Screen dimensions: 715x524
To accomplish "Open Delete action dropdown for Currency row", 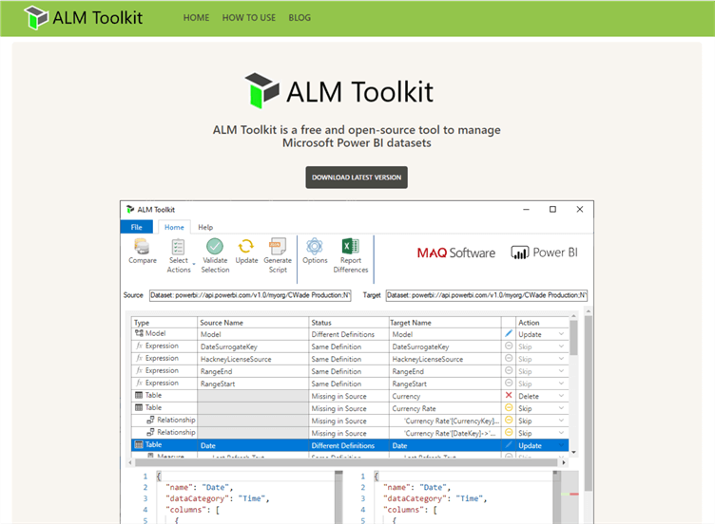I will [x=561, y=396].
